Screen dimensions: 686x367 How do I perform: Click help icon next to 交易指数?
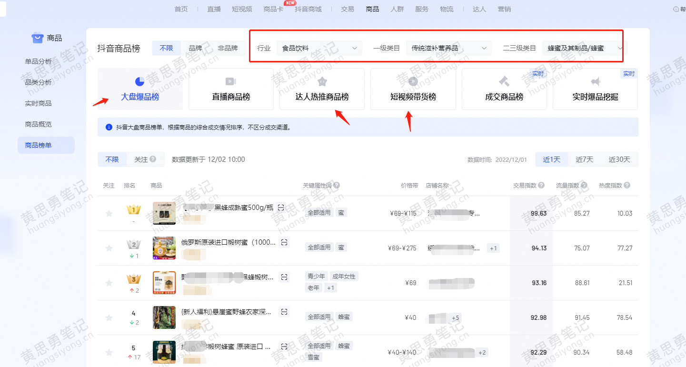(541, 186)
